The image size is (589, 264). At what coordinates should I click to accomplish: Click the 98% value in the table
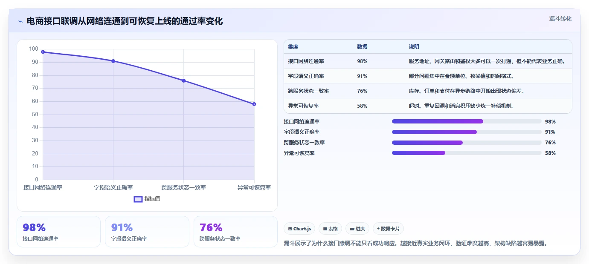coord(362,61)
